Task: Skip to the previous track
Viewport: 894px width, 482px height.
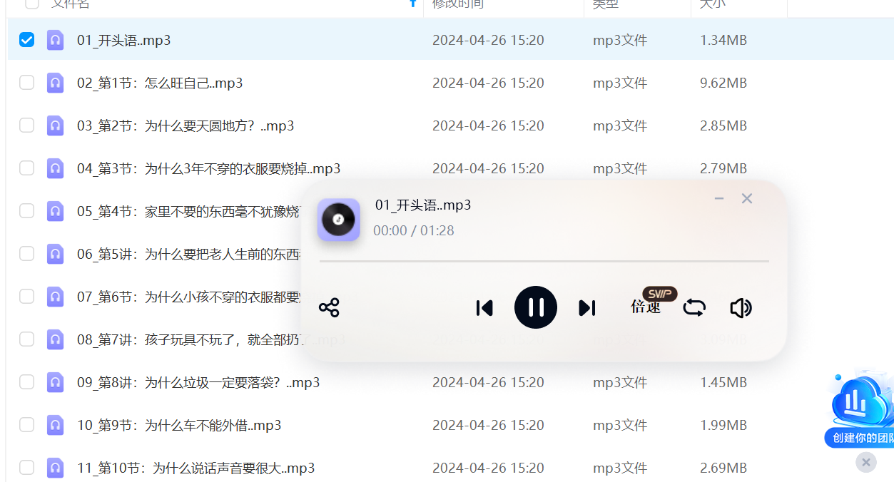Action: pyautogui.click(x=484, y=308)
